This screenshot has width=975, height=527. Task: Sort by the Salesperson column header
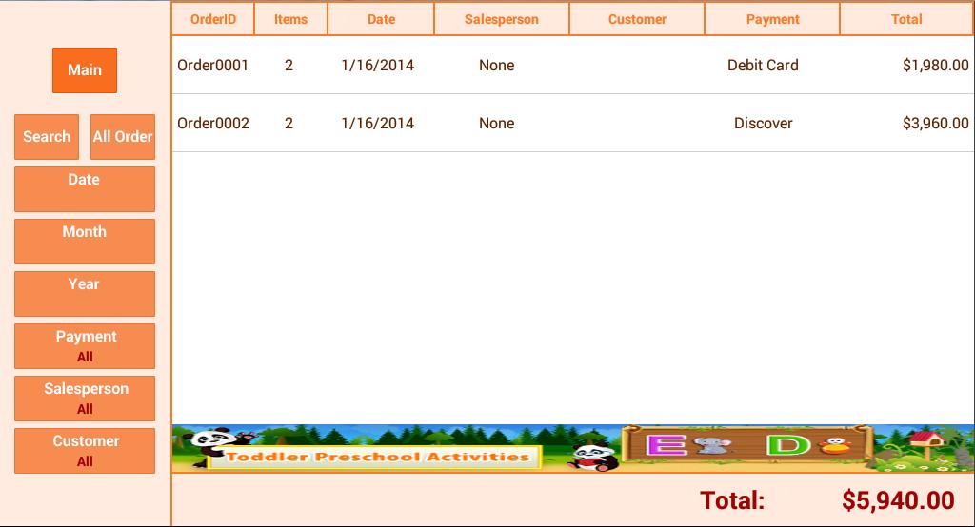[501, 19]
